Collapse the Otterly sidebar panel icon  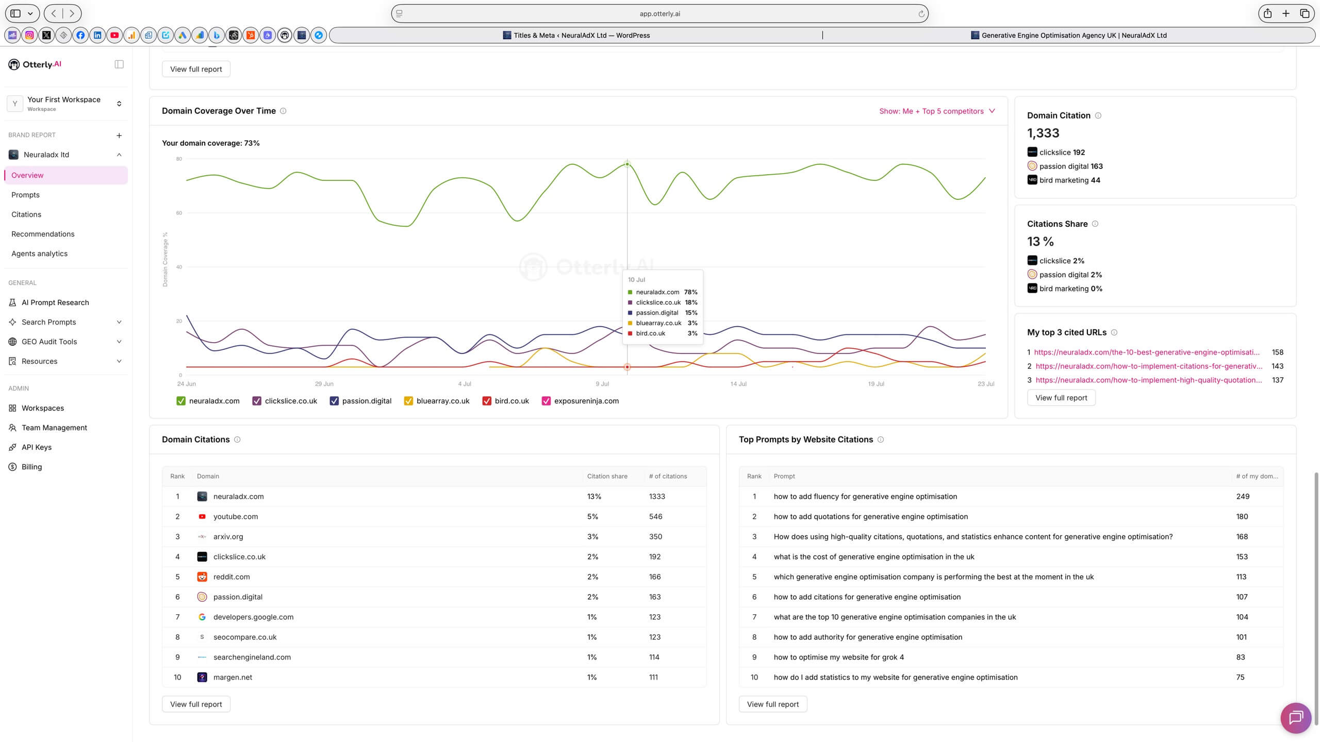[x=119, y=64]
